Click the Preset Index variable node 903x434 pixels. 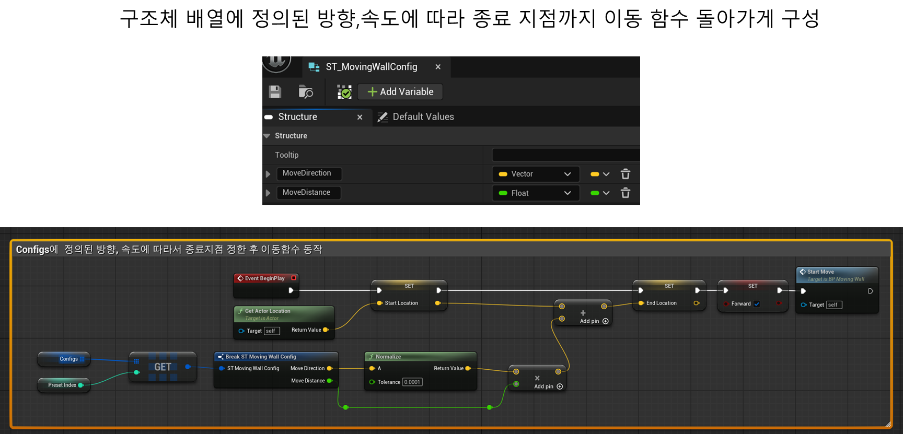(63, 385)
